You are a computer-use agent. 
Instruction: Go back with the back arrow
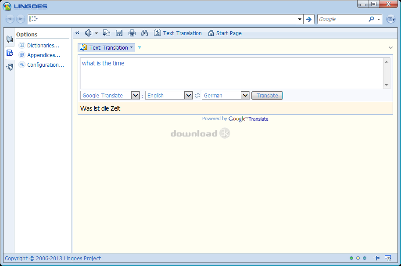[x=10, y=19]
